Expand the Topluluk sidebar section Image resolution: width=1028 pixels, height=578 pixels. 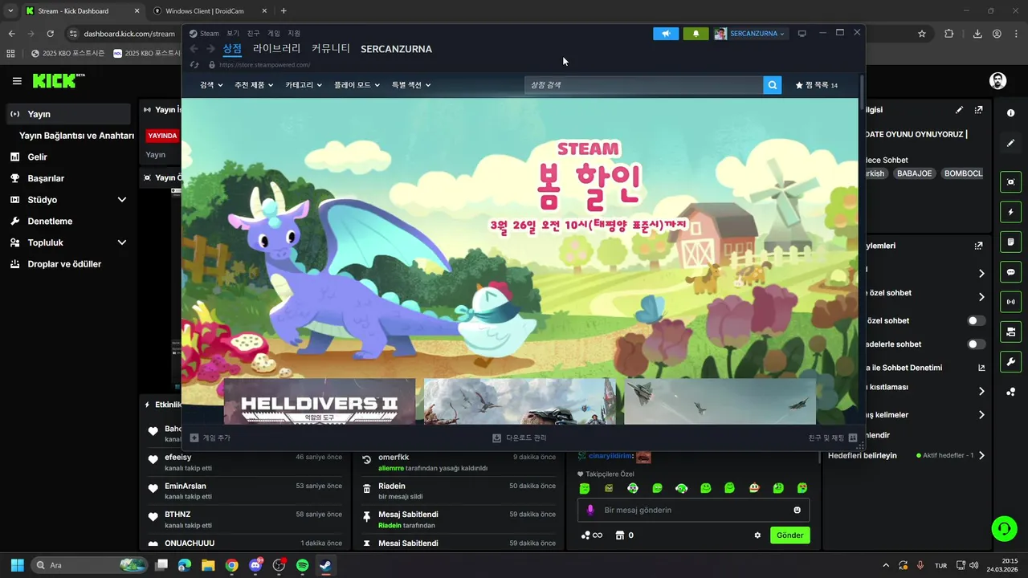[x=122, y=242]
